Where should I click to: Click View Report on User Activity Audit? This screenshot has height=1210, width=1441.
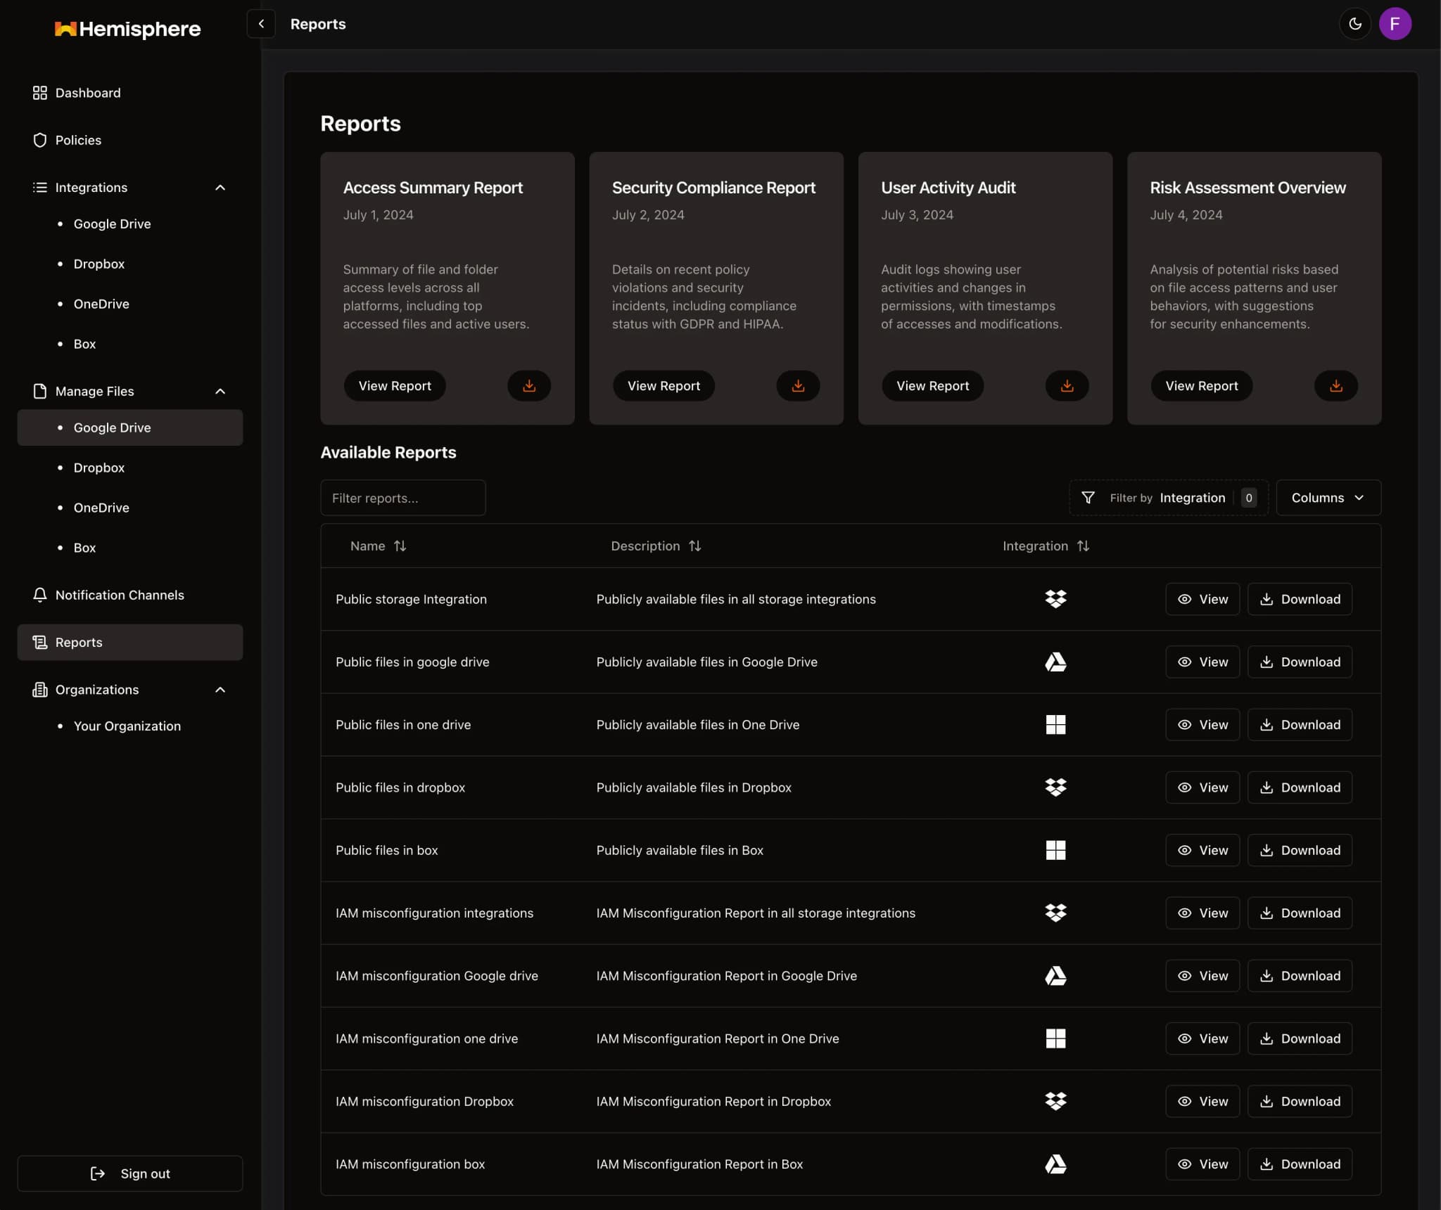click(x=932, y=386)
